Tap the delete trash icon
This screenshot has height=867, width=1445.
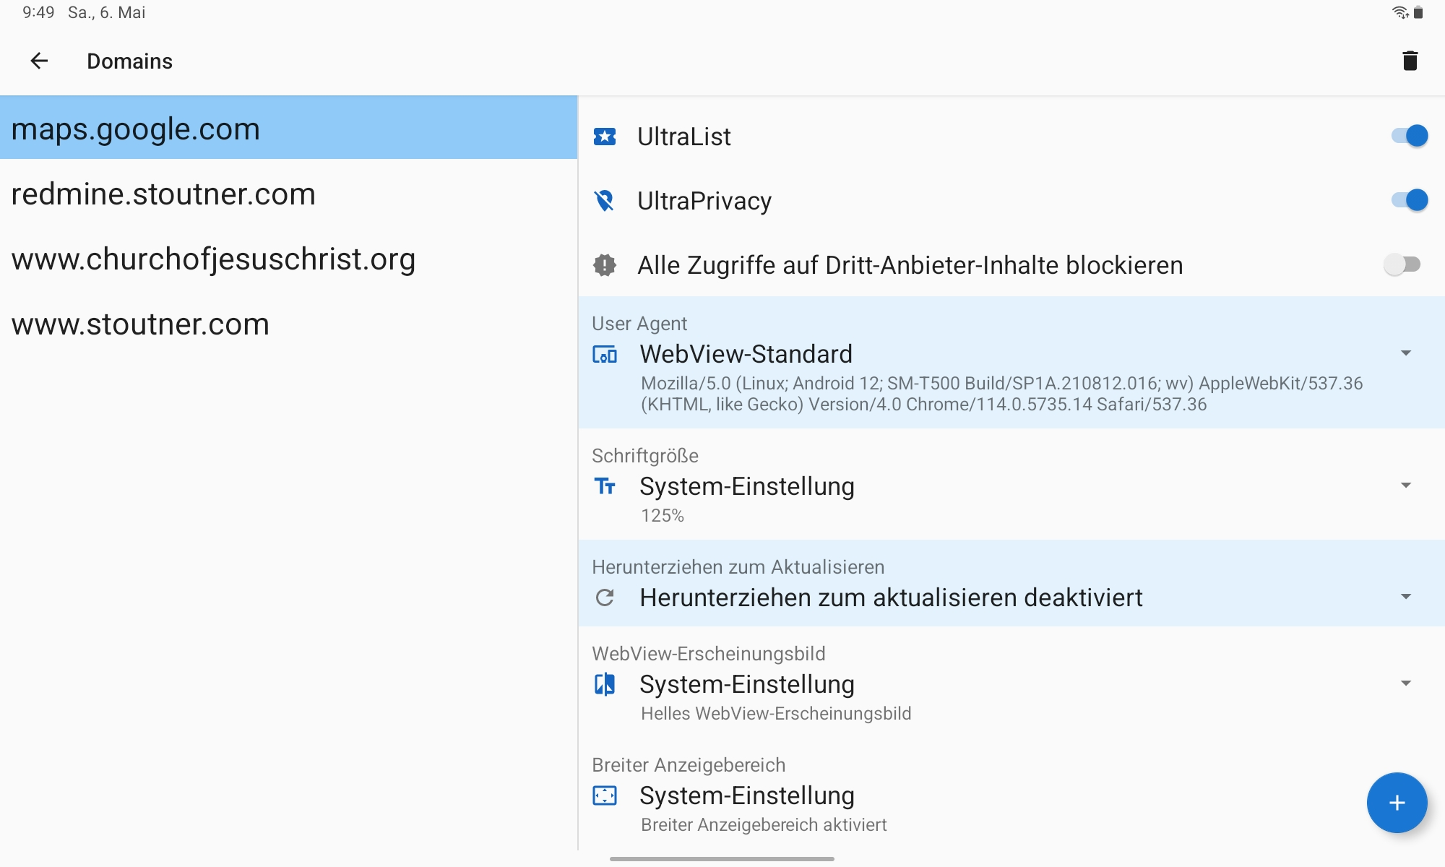pos(1410,61)
